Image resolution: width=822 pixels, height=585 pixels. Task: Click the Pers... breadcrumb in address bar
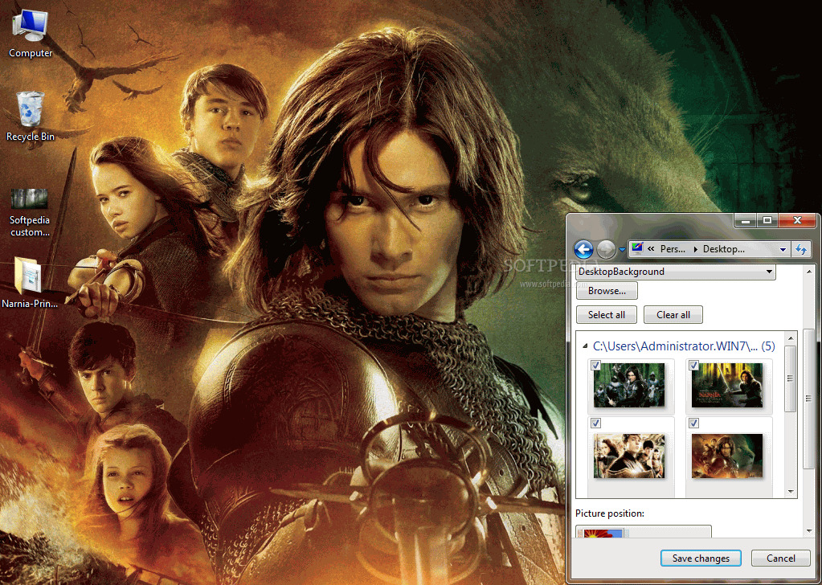pos(672,250)
